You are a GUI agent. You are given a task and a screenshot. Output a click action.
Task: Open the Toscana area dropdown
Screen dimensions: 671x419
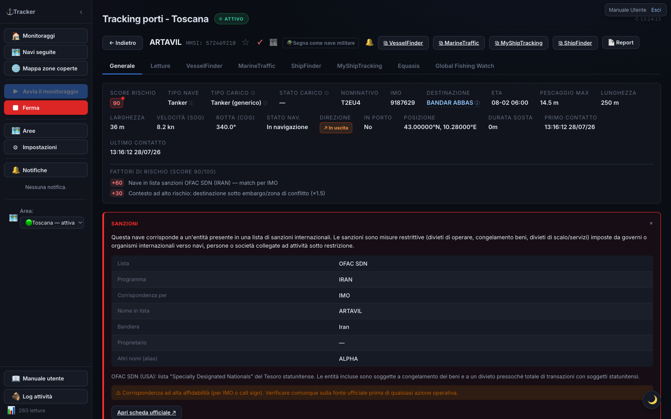[x=52, y=222]
